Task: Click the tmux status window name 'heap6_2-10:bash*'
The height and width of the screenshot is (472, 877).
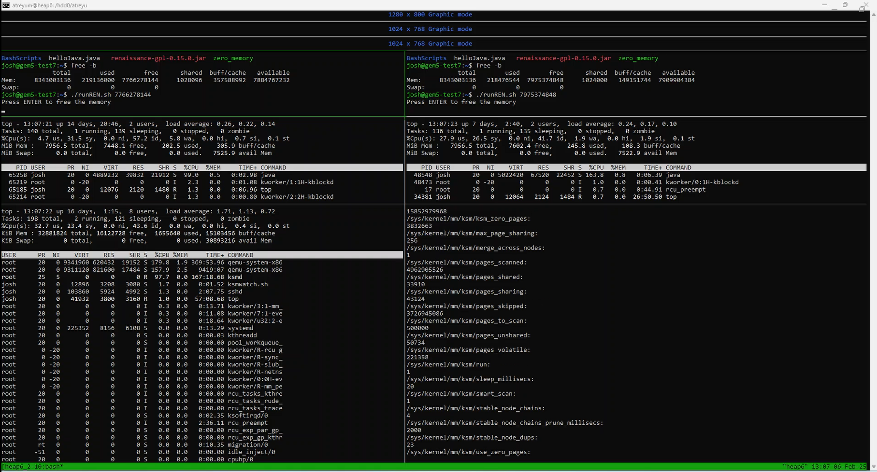Action: (32, 467)
